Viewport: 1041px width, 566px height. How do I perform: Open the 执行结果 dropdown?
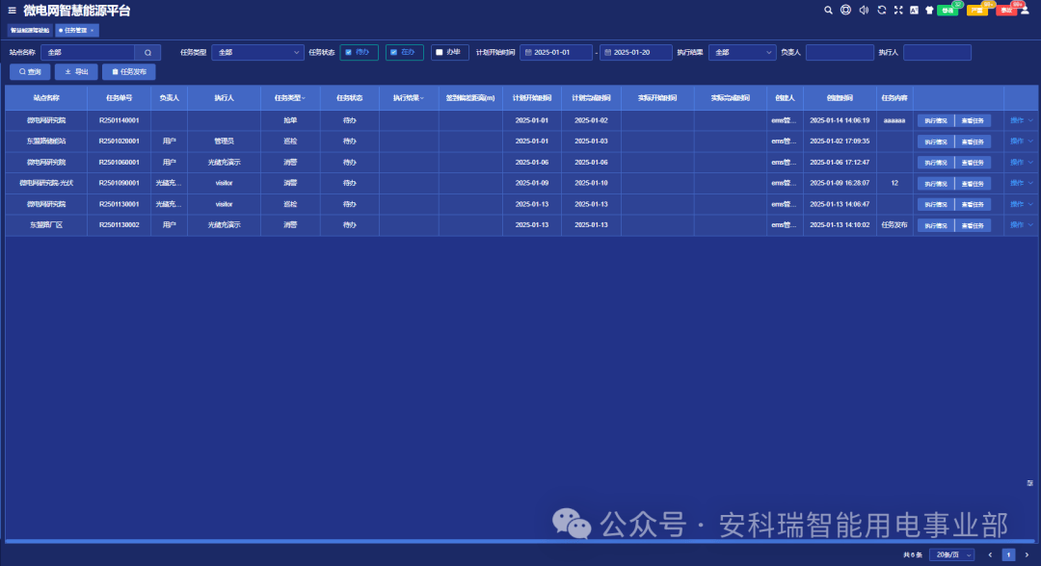pyautogui.click(x=741, y=52)
